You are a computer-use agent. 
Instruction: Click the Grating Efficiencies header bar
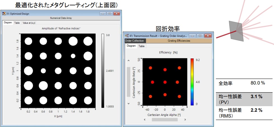tap(179, 41)
